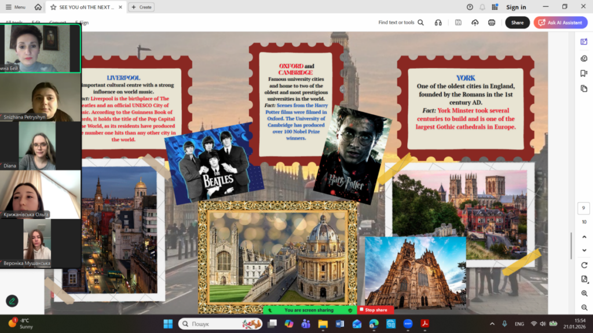Zoom in using the magnifier plus icon

tap(584, 294)
